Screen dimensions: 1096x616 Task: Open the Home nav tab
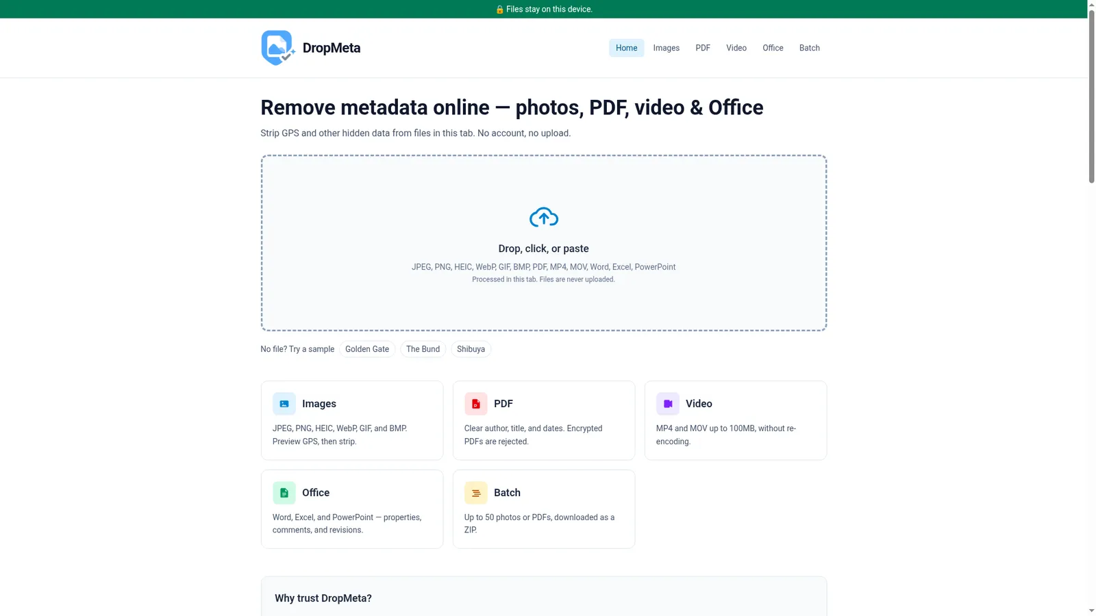click(626, 48)
